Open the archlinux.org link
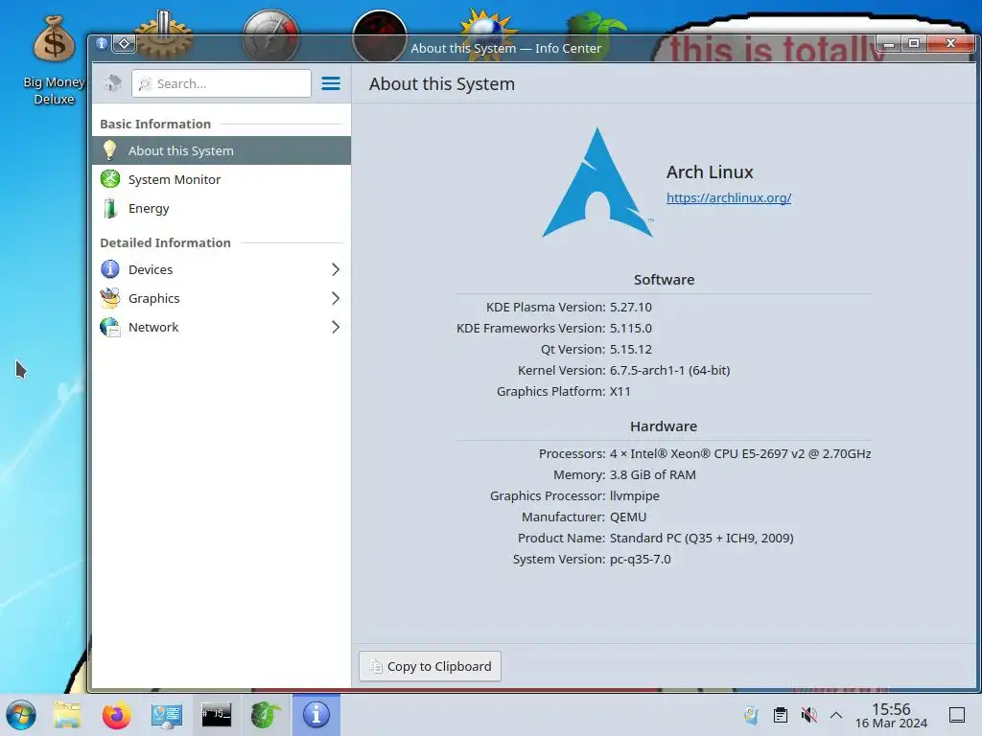Screen dimensions: 982x736 [729, 197]
